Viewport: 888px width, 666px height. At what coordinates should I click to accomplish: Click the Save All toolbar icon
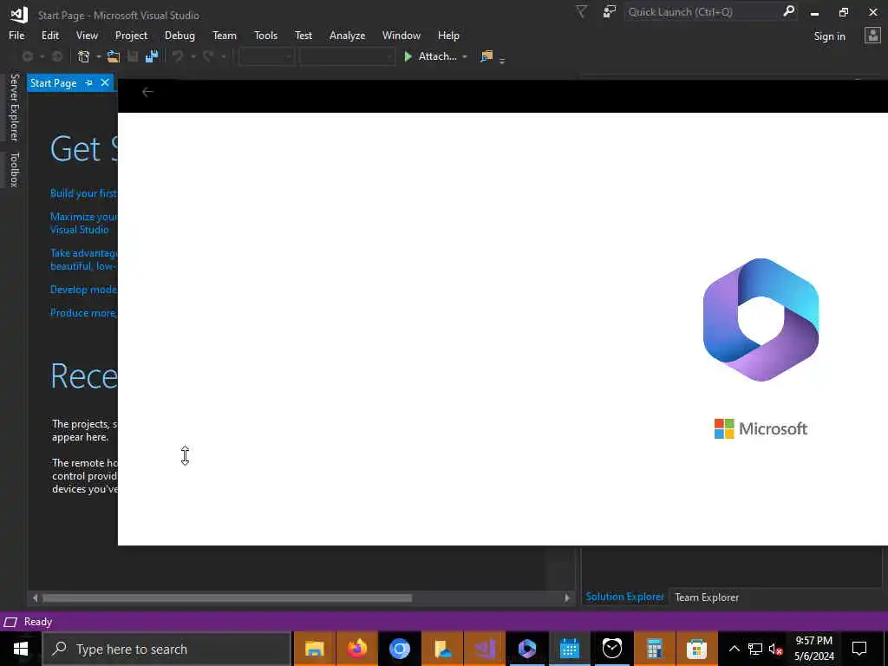pos(151,56)
